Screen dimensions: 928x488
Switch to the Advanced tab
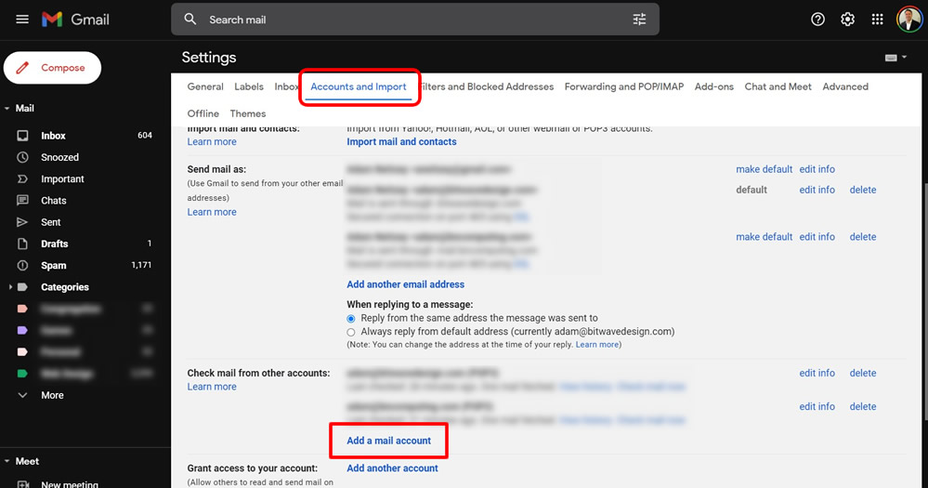(845, 86)
